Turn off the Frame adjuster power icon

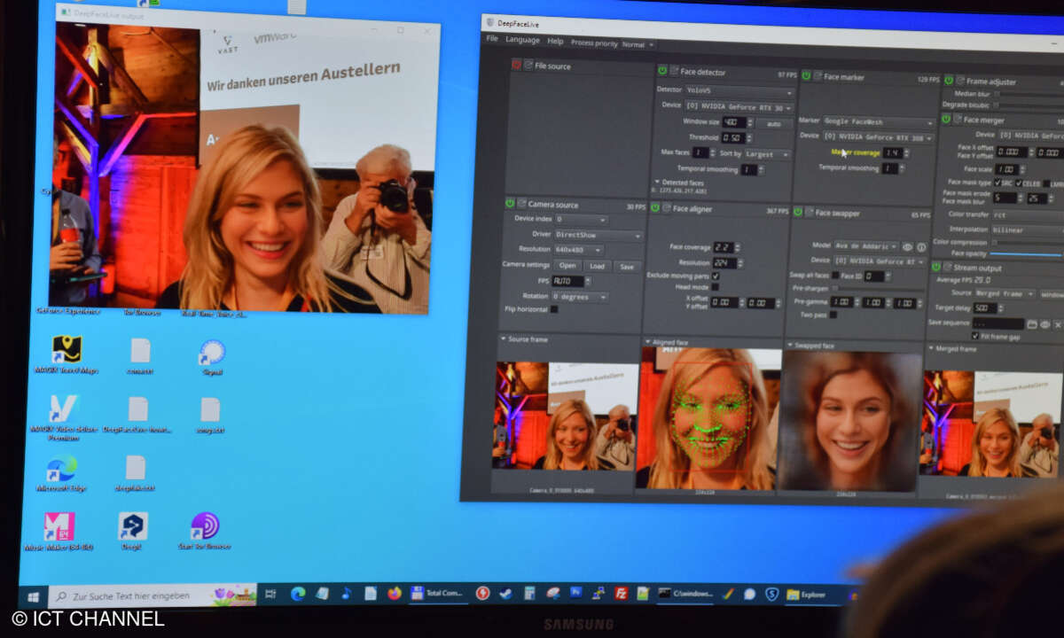[x=947, y=81]
